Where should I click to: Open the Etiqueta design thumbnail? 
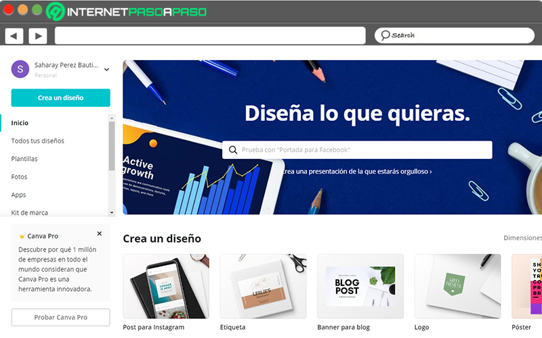[x=263, y=286]
